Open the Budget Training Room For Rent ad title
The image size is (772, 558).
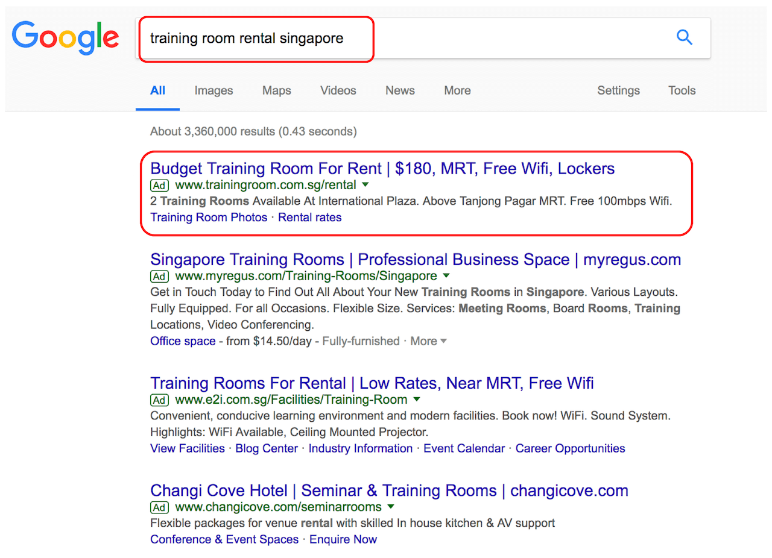[x=382, y=168]
